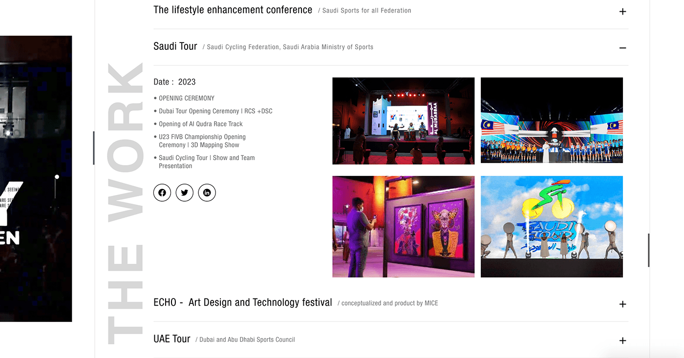Click the dark slider handle beside video panel

tap(93, 148)
